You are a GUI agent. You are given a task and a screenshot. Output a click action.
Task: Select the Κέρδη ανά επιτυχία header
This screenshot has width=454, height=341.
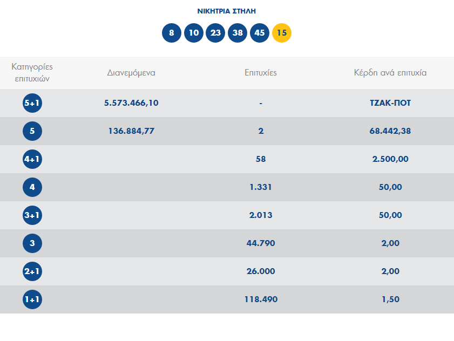click(390, 73)
